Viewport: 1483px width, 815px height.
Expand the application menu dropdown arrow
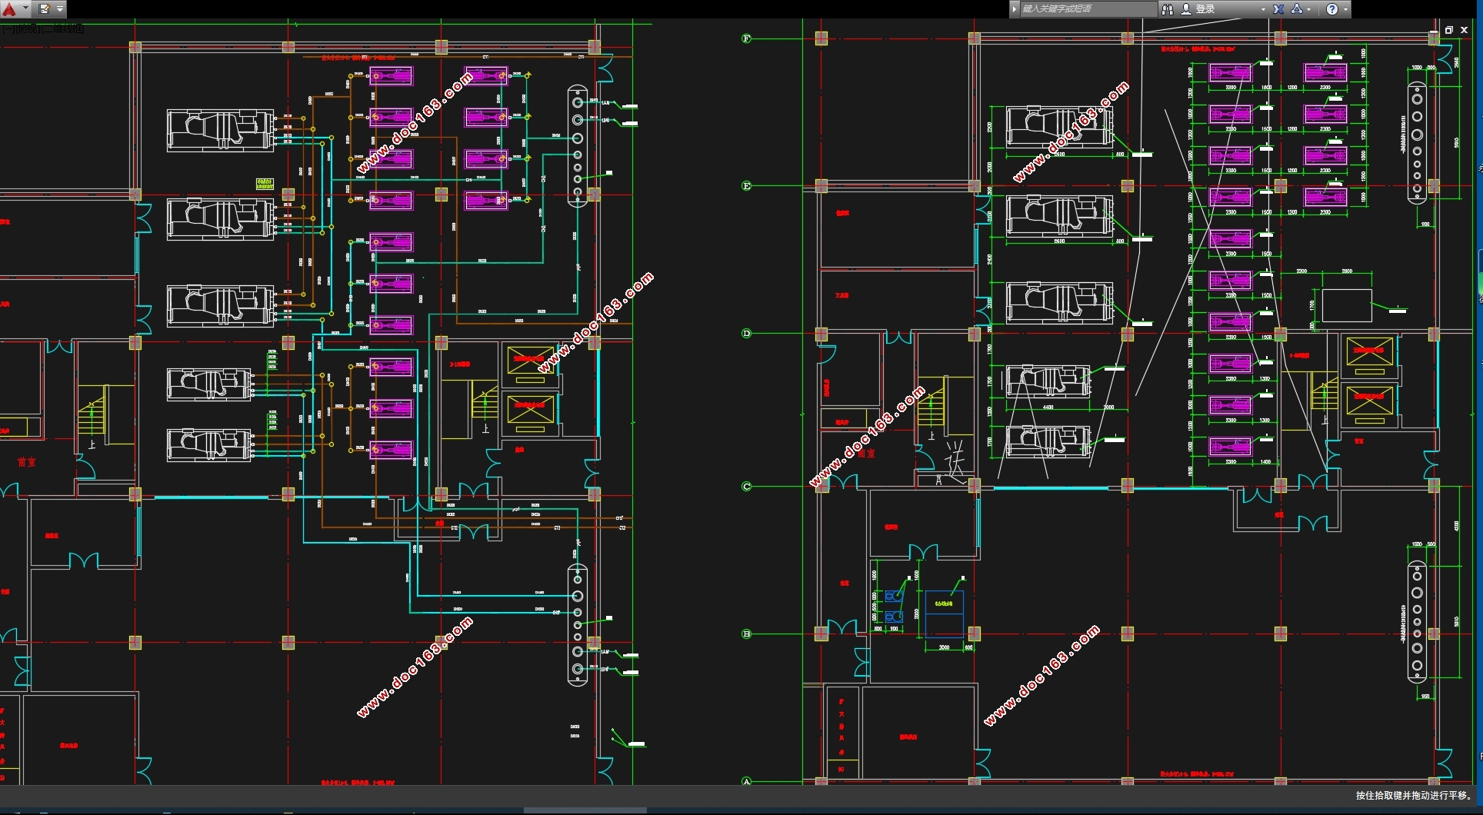[x=25, y=9]
